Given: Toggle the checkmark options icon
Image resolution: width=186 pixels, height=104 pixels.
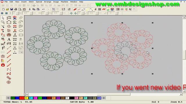Looking at the screenshot, I should point(69,9).
